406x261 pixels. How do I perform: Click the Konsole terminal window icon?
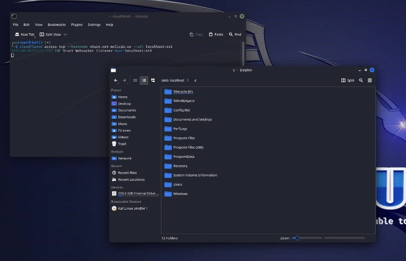[14, 16]
